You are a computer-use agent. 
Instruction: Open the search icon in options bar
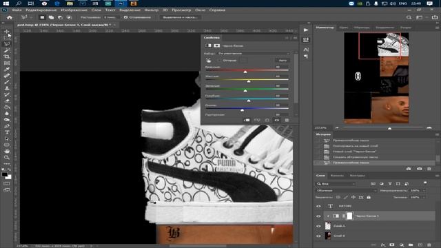point(409,17)
